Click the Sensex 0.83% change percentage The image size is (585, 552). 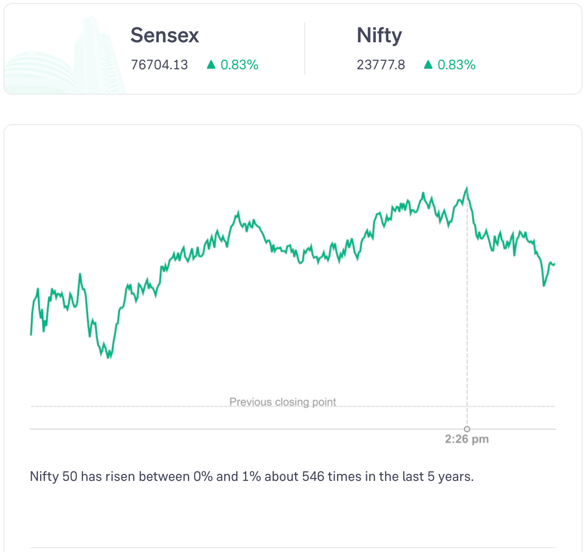[x=239, y=65]
